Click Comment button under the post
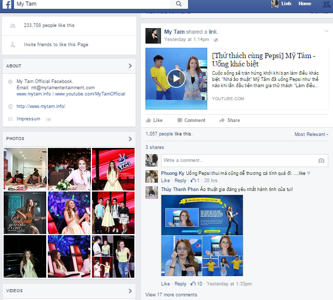Screen dimensions: 333x300 coord(191,120)
